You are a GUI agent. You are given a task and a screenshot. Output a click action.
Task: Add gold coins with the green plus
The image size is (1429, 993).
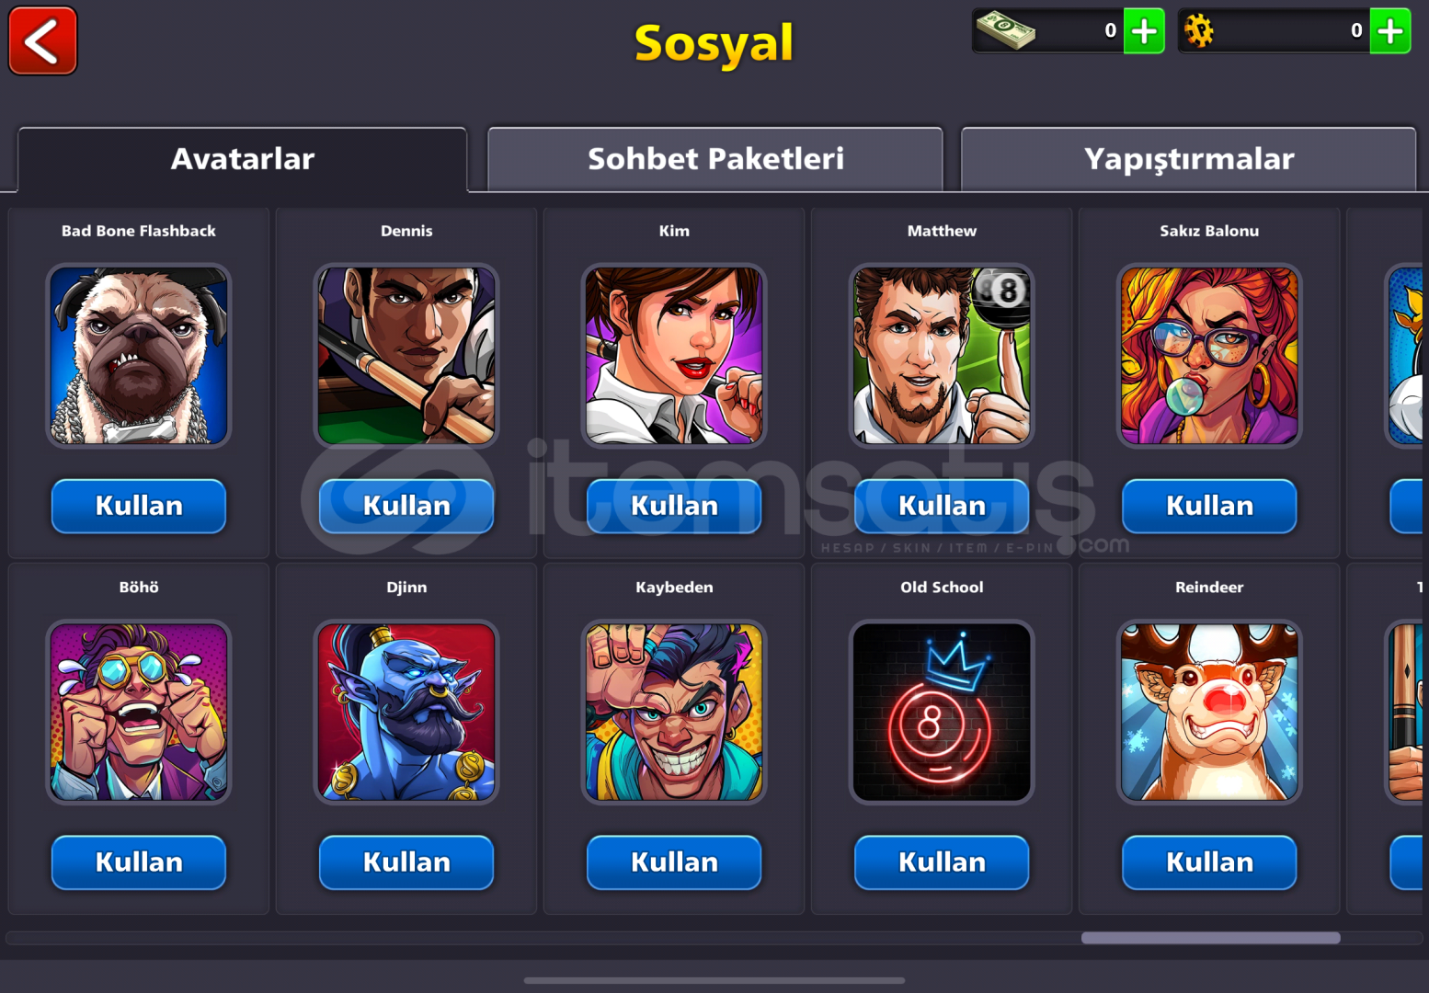1390,31
